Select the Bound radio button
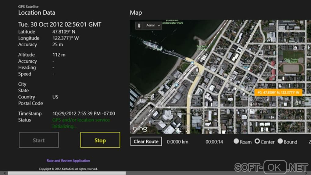The width and height of the screenshot is (311, 175). (x=280, y=141)
